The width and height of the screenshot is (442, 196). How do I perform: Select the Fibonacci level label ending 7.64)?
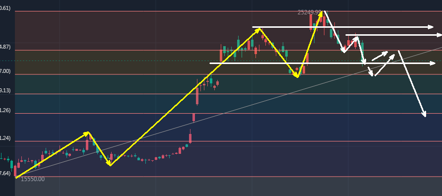5,173
